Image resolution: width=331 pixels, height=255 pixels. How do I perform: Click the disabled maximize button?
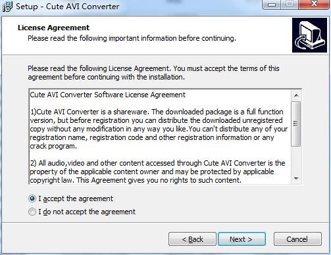(x=290, y=5)
